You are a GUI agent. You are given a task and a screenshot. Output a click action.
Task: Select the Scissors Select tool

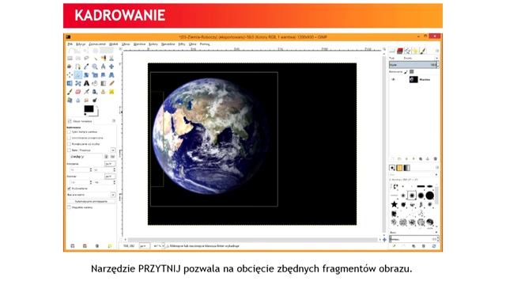point(111,59)
